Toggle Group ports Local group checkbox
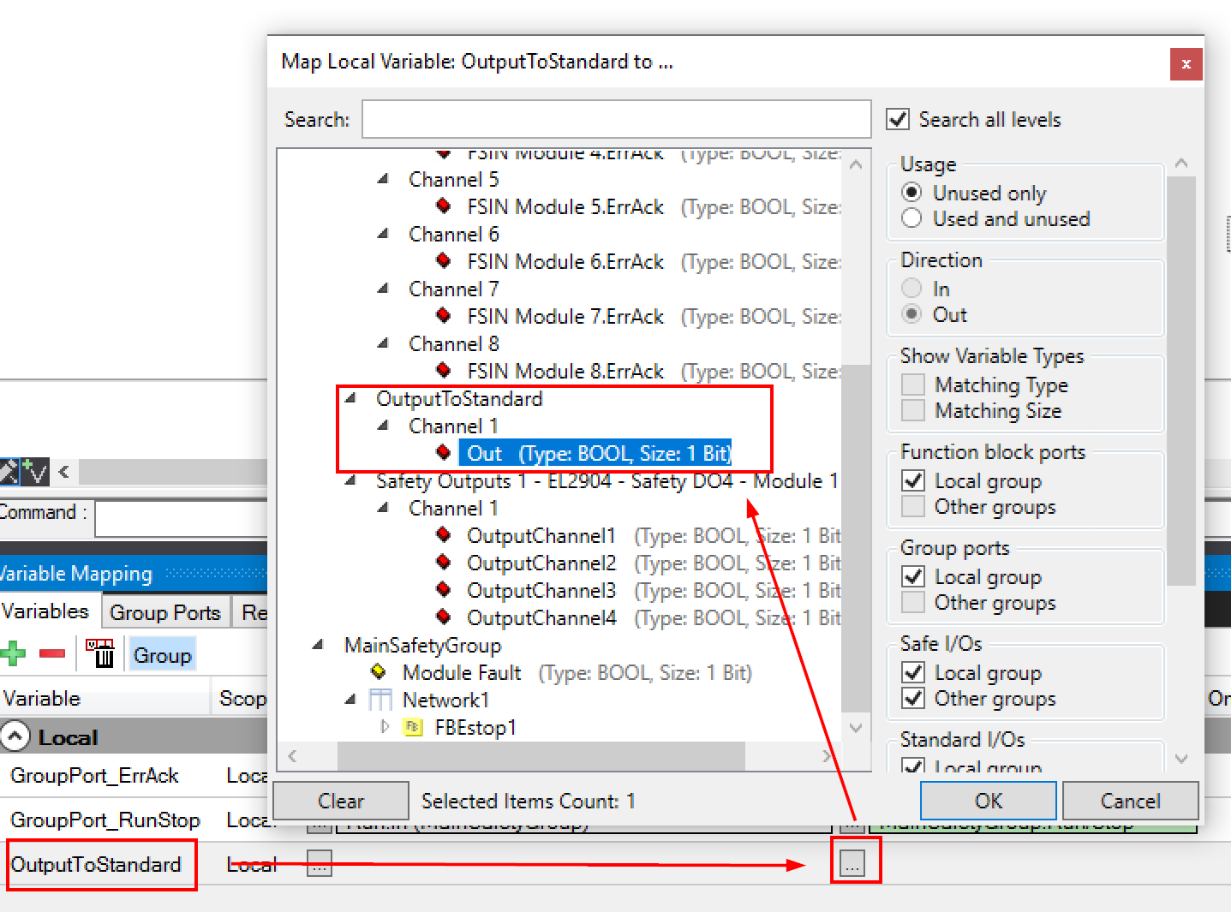 coord(913,576)
